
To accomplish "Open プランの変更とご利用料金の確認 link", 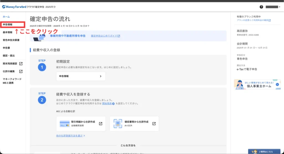I will (253, 20).
